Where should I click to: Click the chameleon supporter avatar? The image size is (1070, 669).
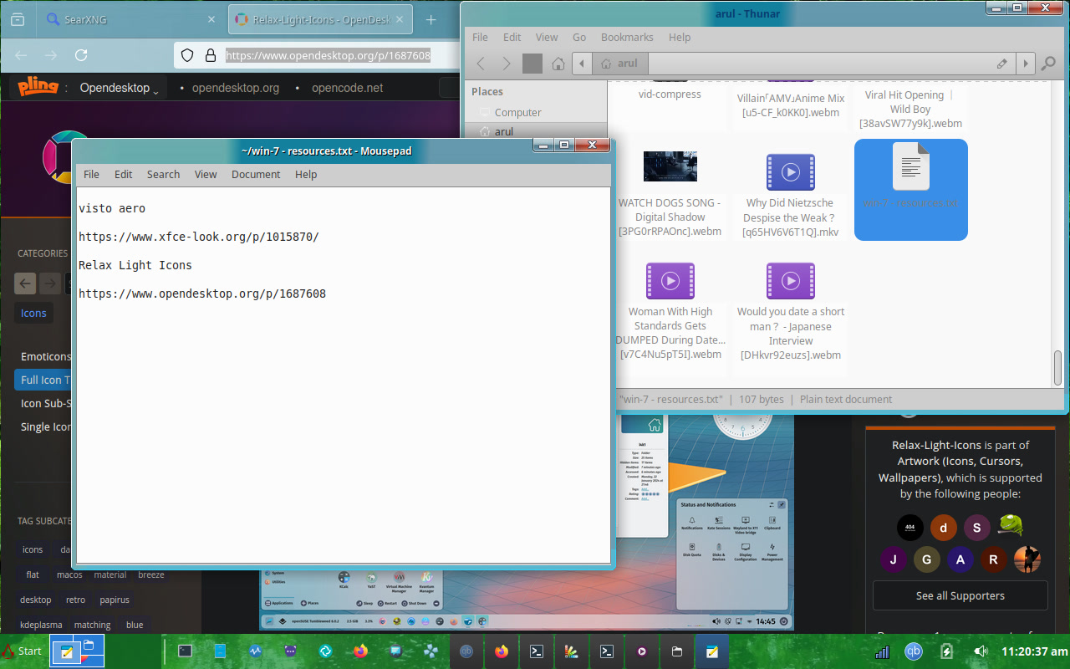1011,525
